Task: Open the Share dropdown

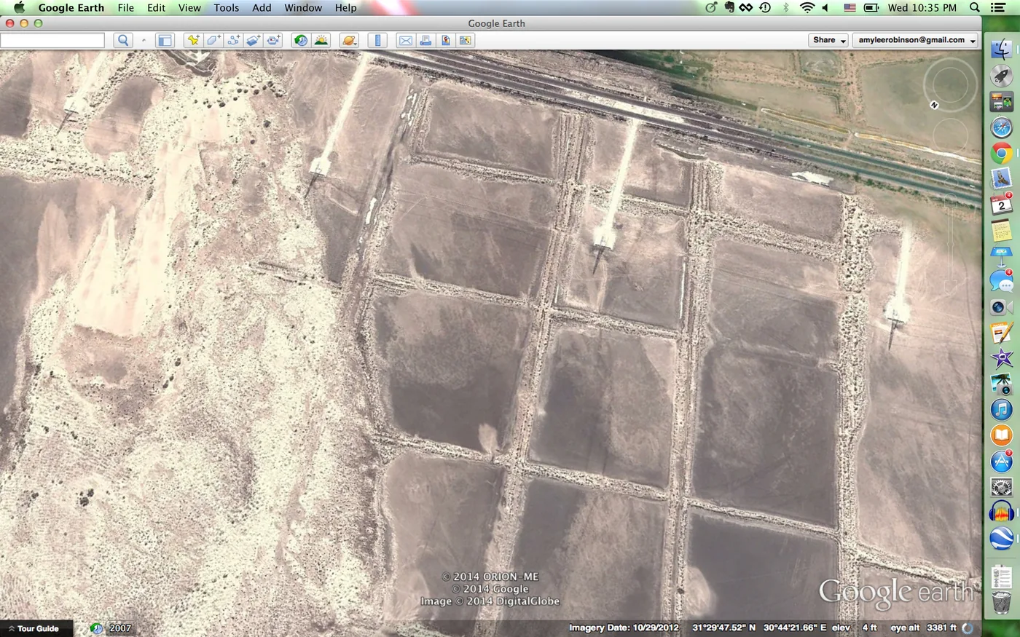Action: pyautogui.click(x=828, y=40)
